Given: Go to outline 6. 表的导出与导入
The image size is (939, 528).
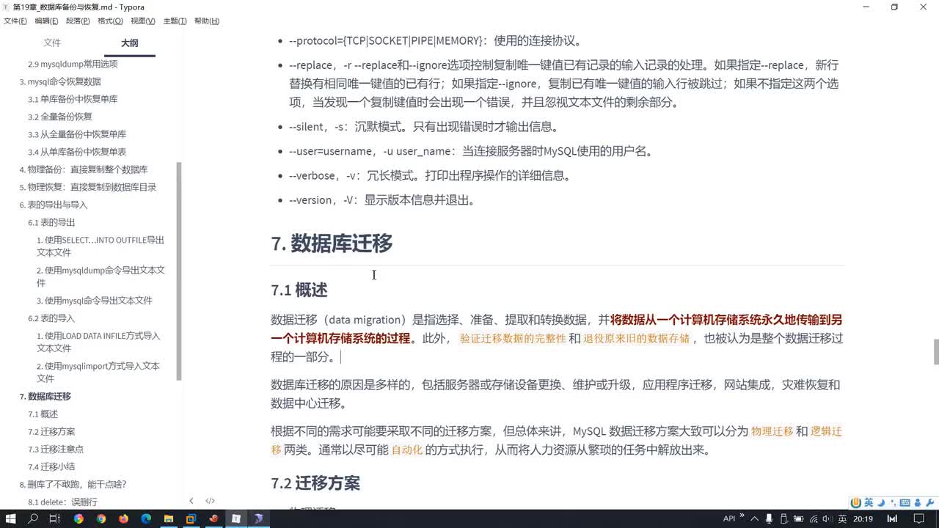Looking at the screenshot, I should point(53,205).
